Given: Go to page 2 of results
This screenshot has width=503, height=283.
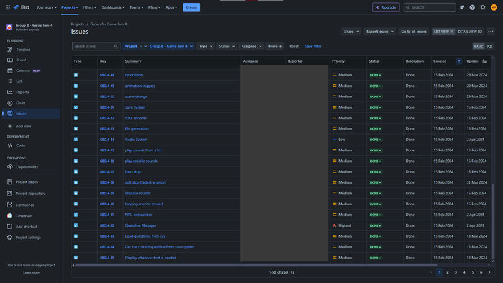Looking at the screenshot, I should point(448,272).
